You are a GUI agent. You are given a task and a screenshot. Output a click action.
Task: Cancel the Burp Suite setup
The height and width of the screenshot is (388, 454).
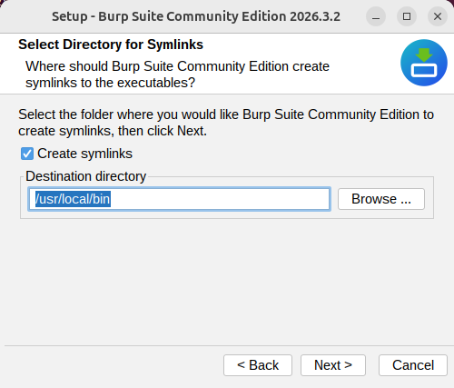tap(413, 365)
